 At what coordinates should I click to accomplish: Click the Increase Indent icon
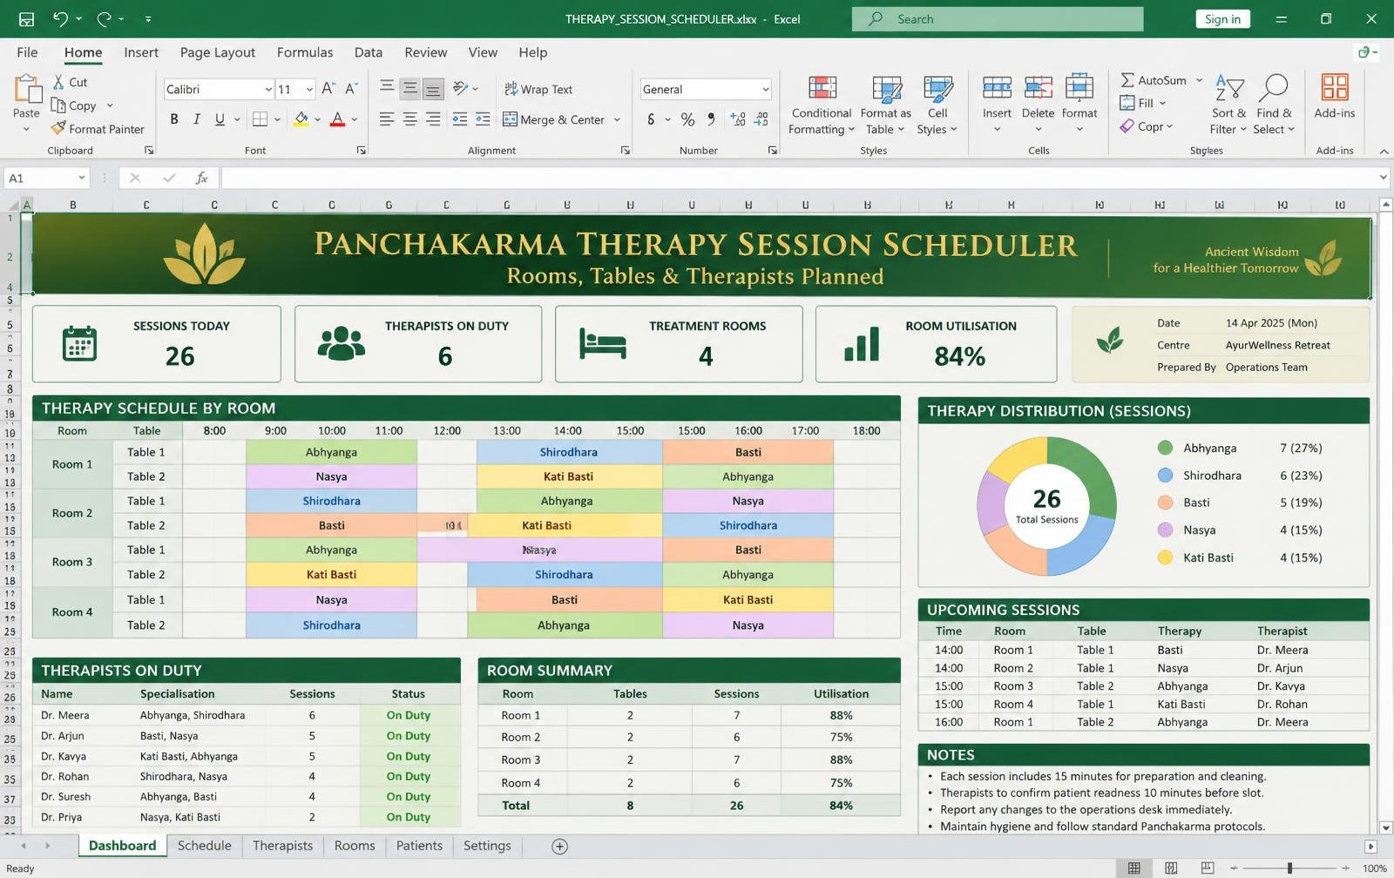(x=483, y=119)
